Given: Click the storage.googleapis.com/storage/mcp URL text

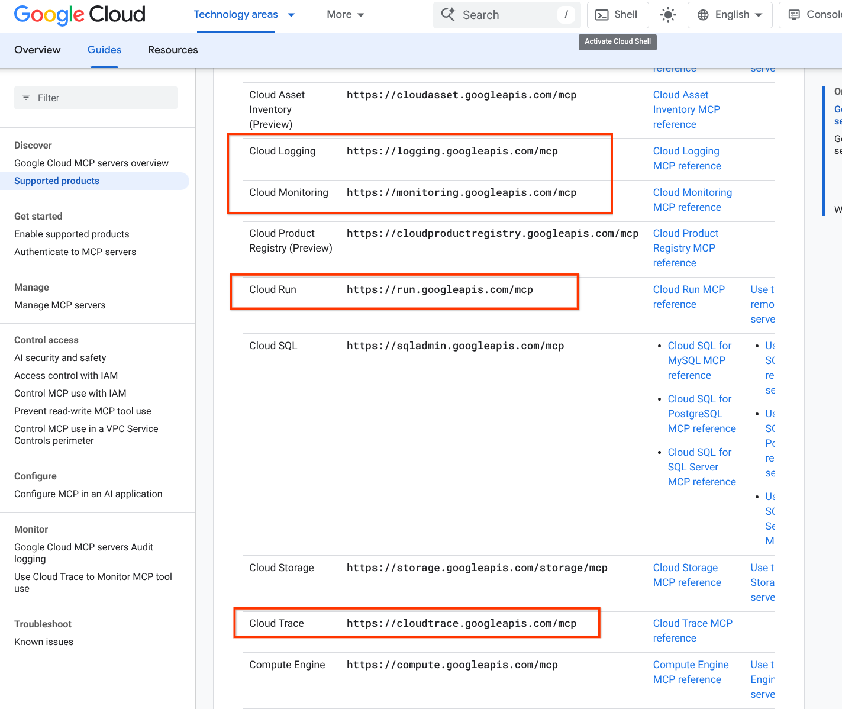Looking at the screenshot, I should pyautogui.click(x=477, y=568).
